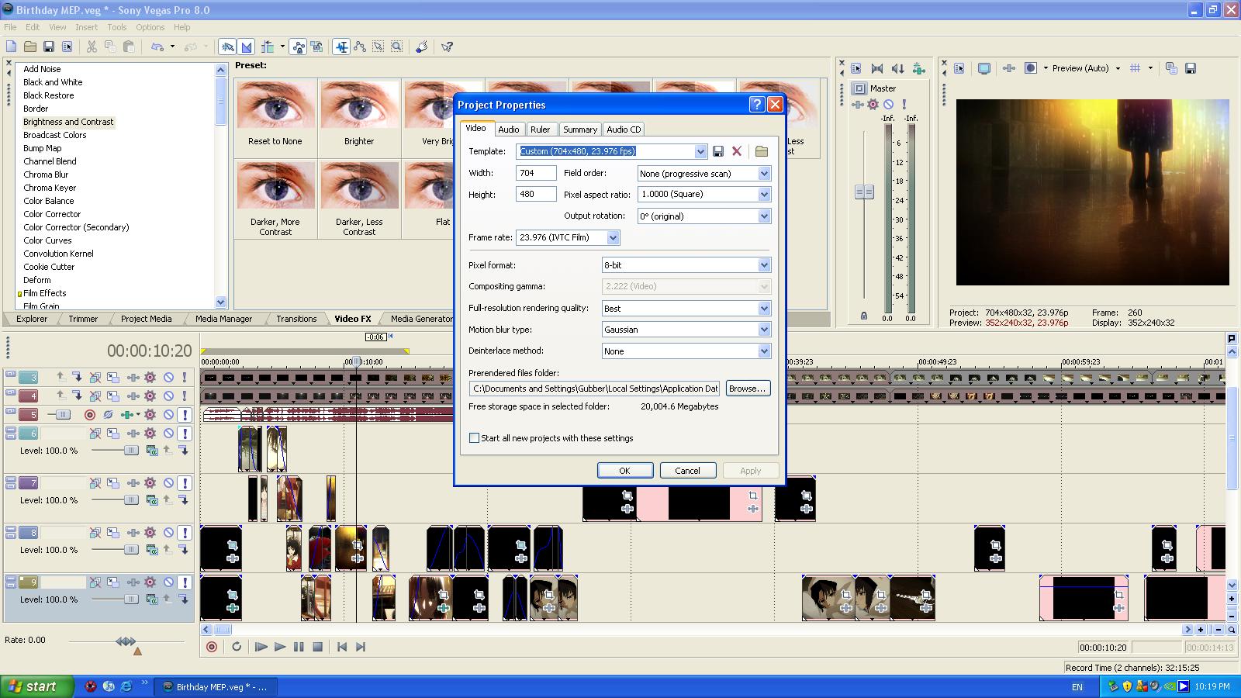This screenshot has width=1241, height=698.
Task: Click the playback Rate slider
Action: coord(126,641)
